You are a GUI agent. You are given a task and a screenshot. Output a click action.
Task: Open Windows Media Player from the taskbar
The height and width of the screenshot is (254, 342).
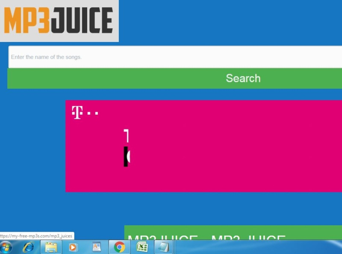click(x=73, y=247)
